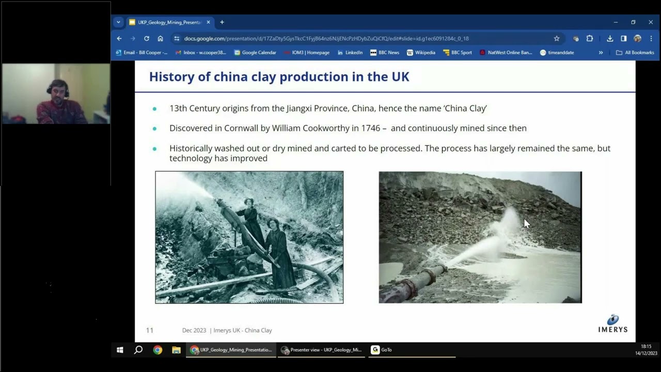Screen dimensions: 661x372
Task: Go forward to the next page
Action: coord(133,38)
